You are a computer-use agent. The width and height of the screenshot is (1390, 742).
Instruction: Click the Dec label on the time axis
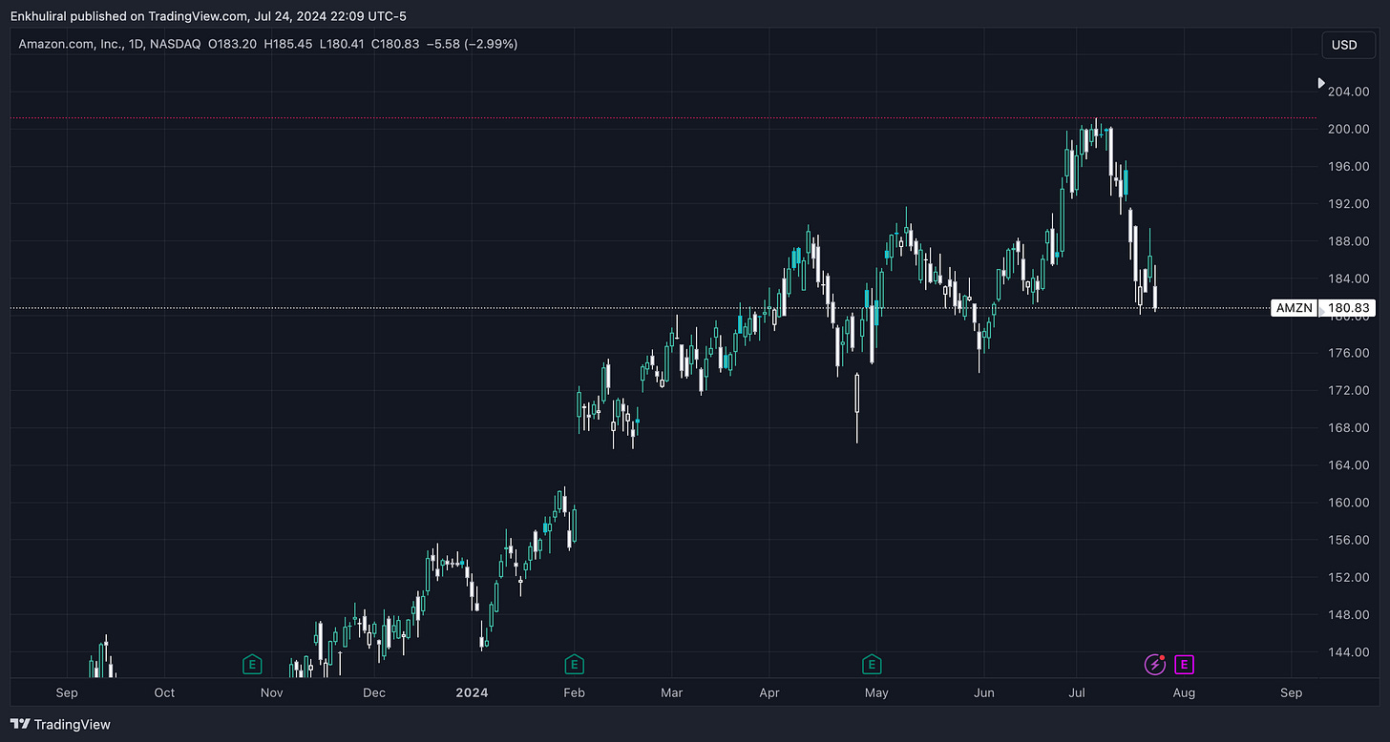tap(374, 692)
